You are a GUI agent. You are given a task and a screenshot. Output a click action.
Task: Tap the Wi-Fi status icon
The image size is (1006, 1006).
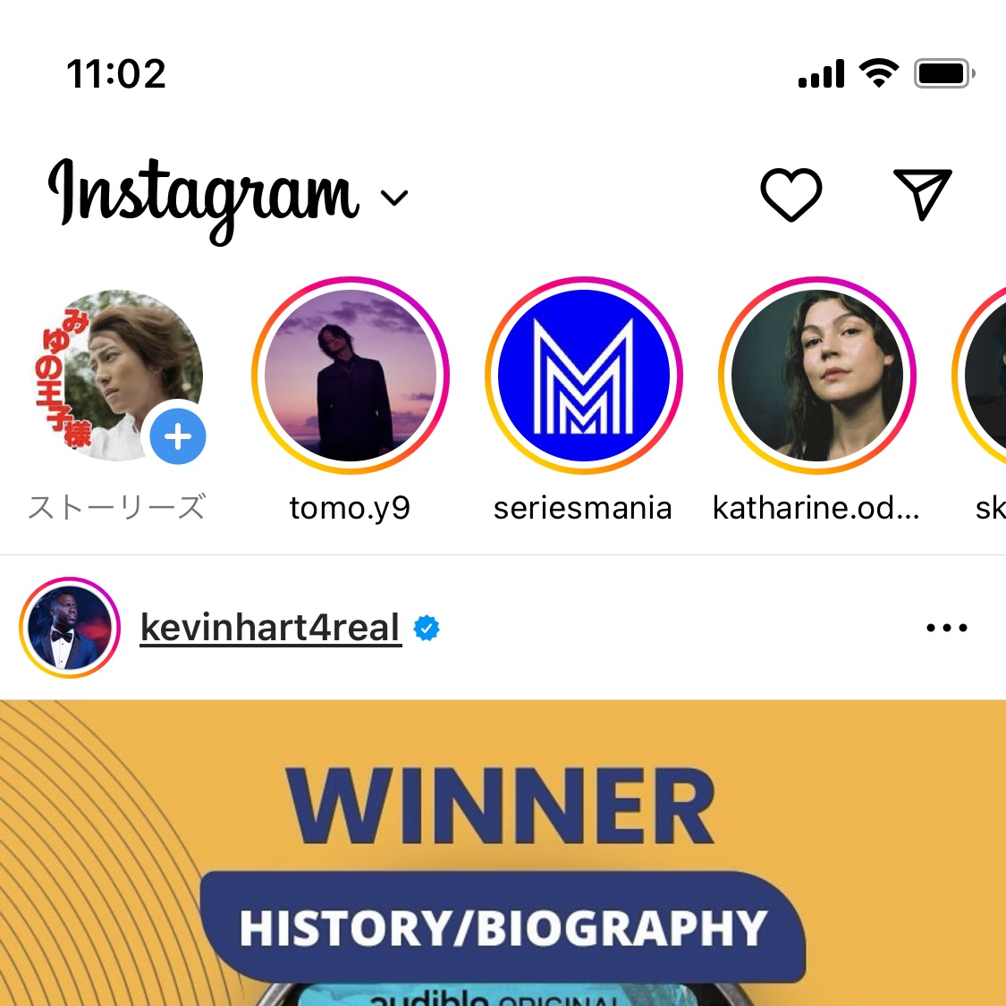coord(879,73)
